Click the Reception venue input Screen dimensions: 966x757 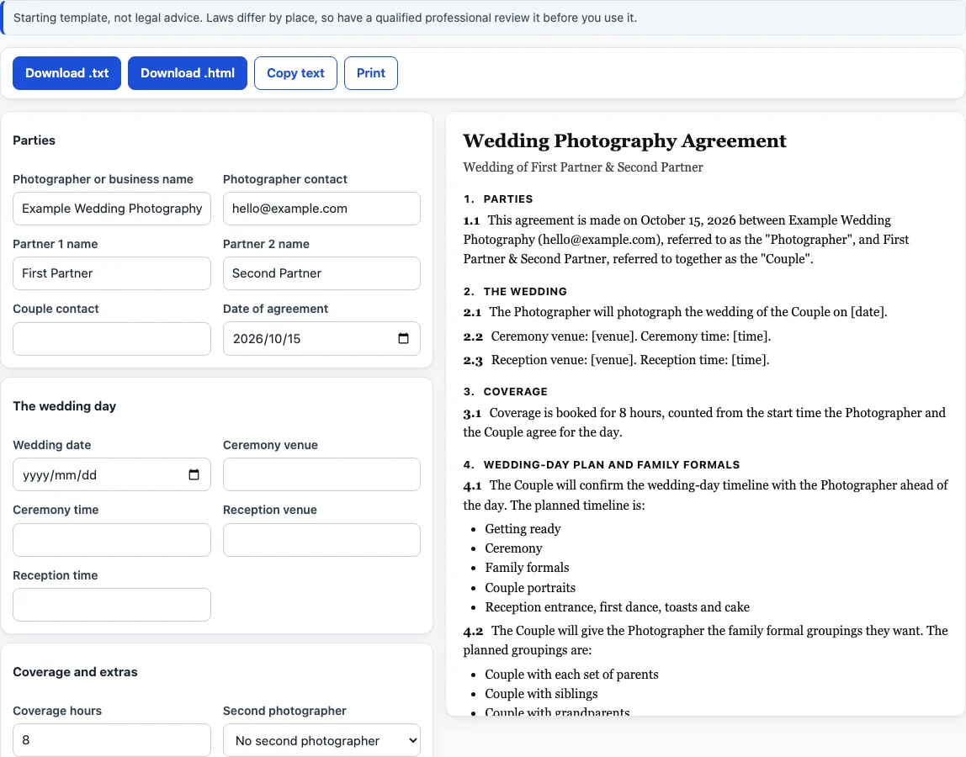coord(321,539)
